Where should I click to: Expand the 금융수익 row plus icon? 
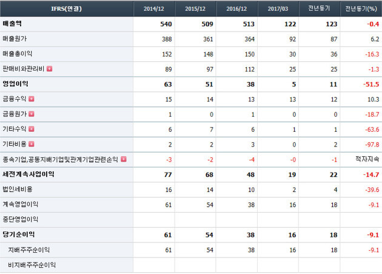[x=32, y=99]
